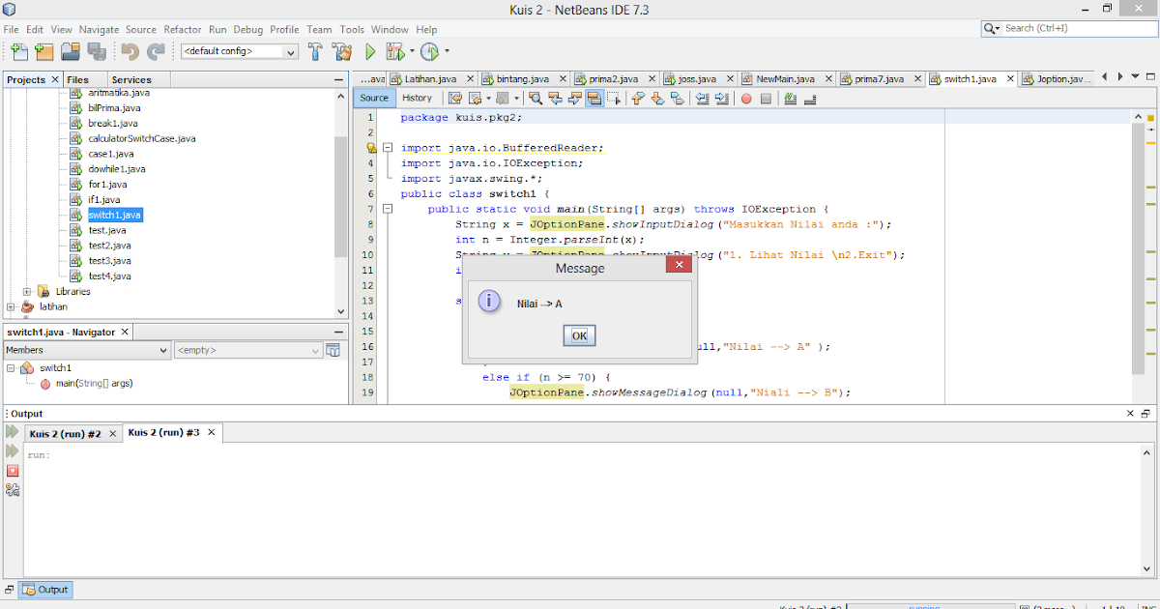Click the Profile Project clock icon
Screen dimensions: 1160x609
click(x=429, y=51)
